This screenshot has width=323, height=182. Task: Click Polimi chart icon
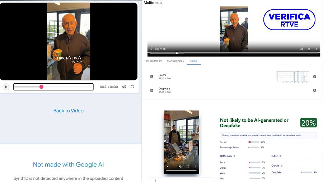click(152, 77)
